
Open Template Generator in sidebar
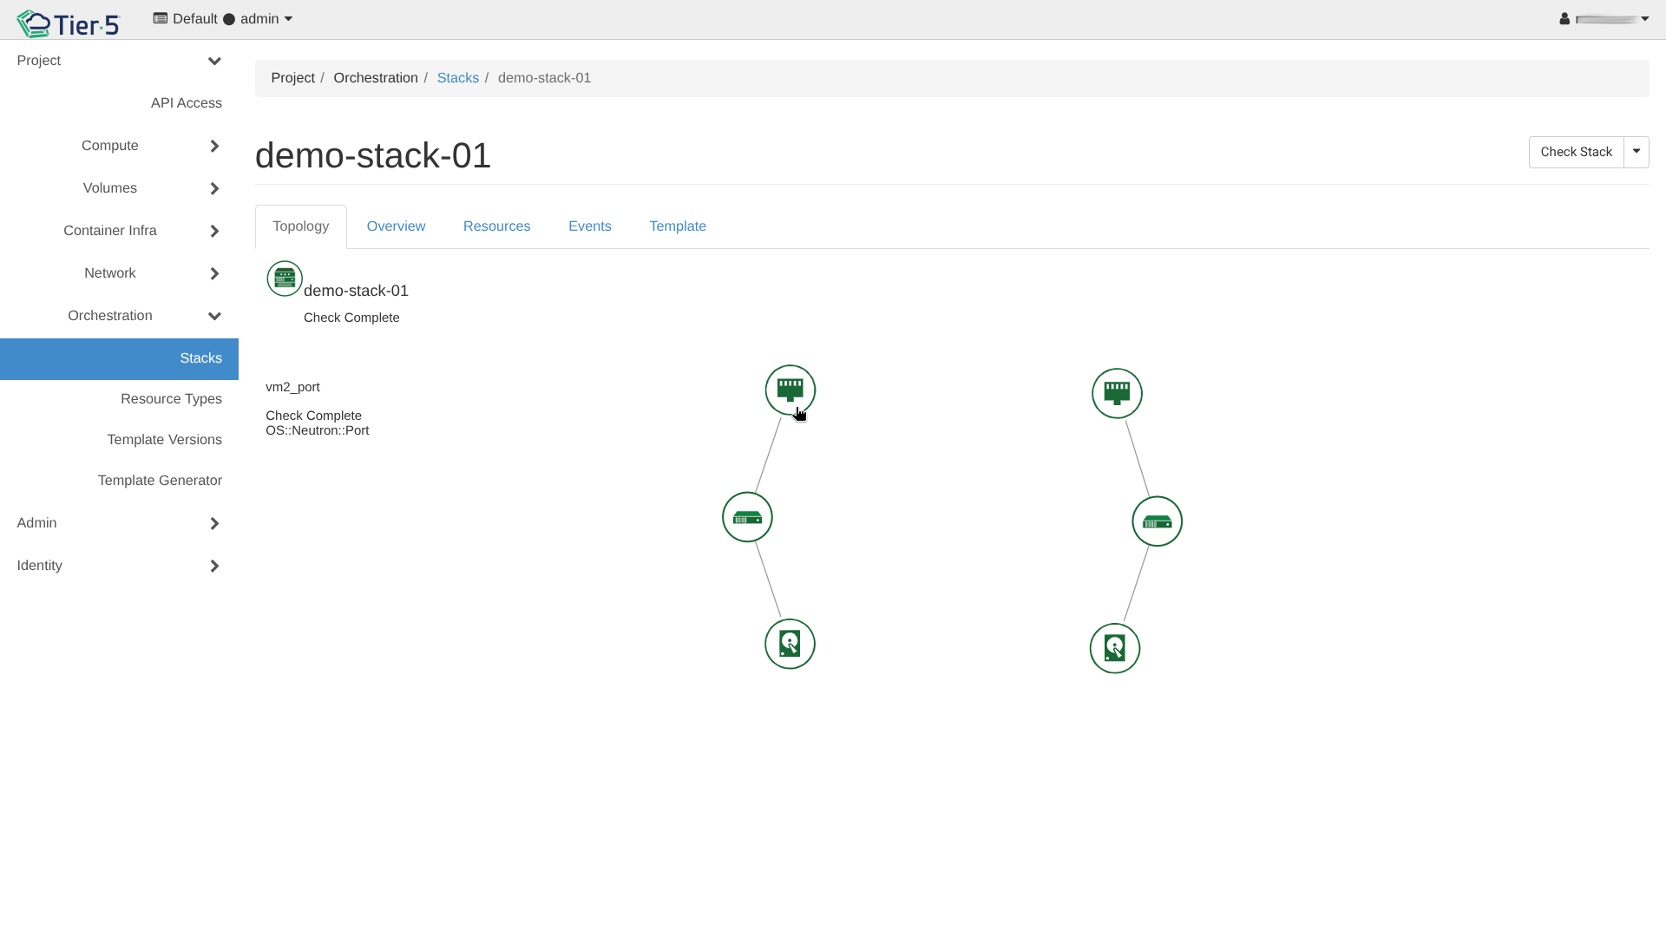[160, 481]
